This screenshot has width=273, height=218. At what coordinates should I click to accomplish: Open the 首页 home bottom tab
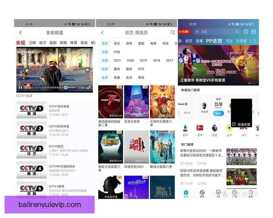(x=186, y=193)
